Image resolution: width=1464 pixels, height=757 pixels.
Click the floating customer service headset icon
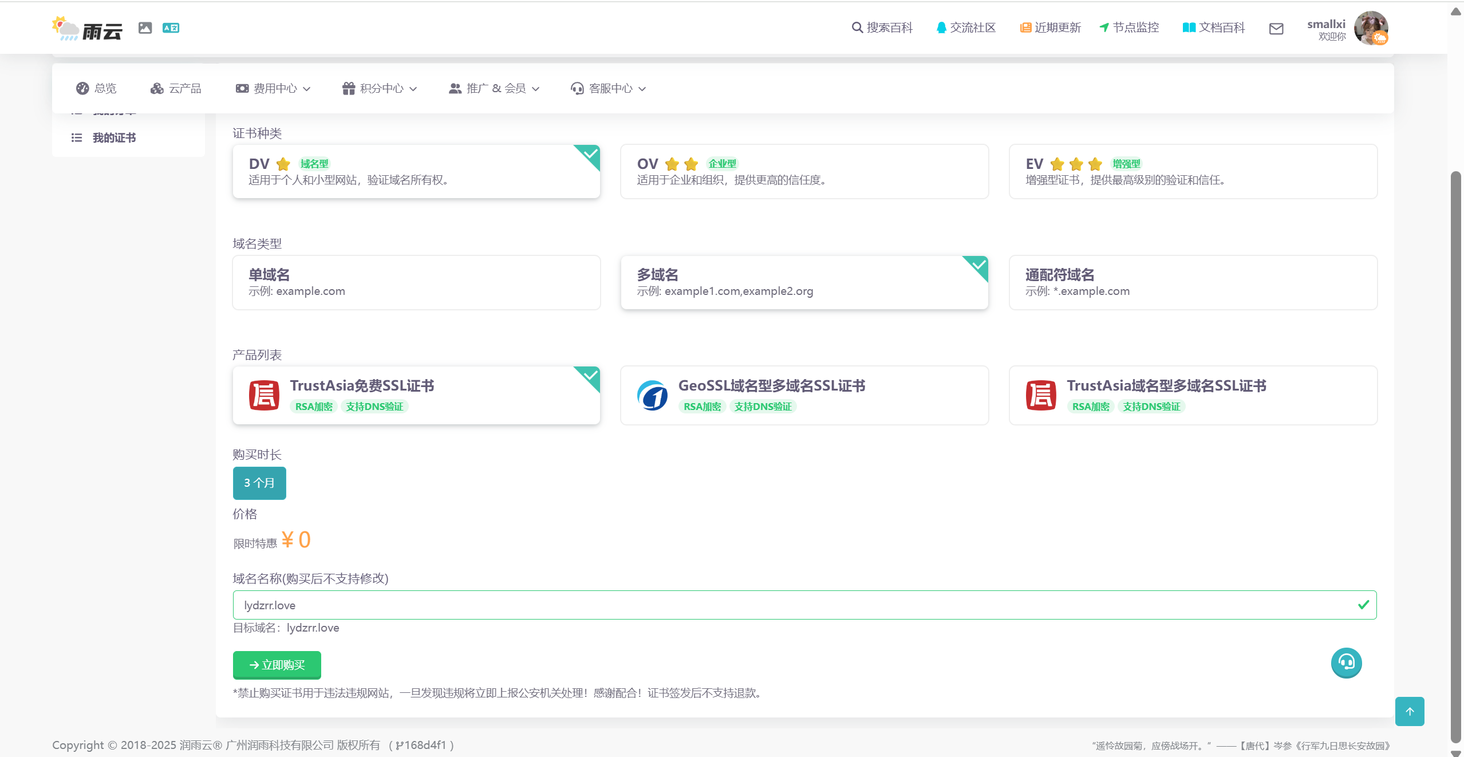pyautogui.click(x=1346, y=663)
